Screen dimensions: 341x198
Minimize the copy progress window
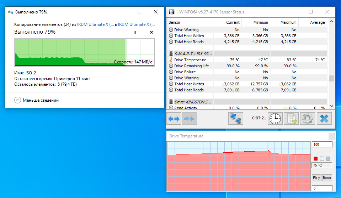(x=123, y=12)
